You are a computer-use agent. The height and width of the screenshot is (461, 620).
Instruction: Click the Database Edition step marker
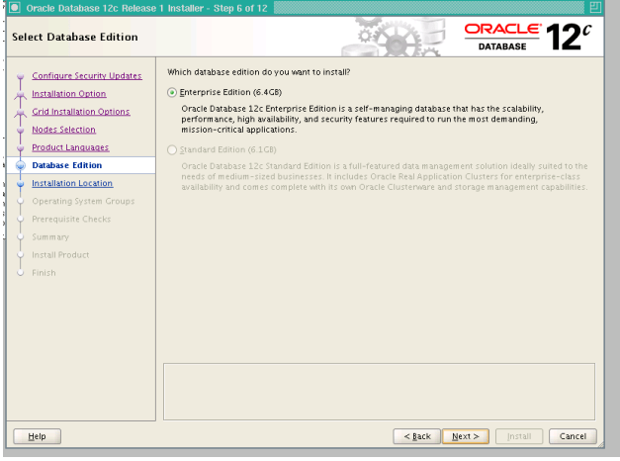pos(21,165)
